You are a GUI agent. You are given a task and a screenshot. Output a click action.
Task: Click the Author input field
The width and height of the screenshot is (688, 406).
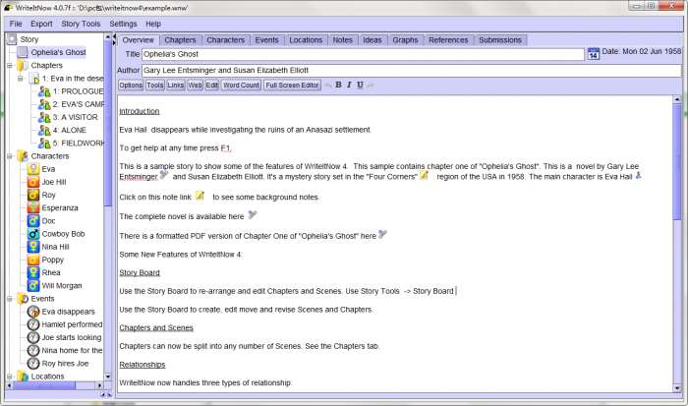[412, 70]
